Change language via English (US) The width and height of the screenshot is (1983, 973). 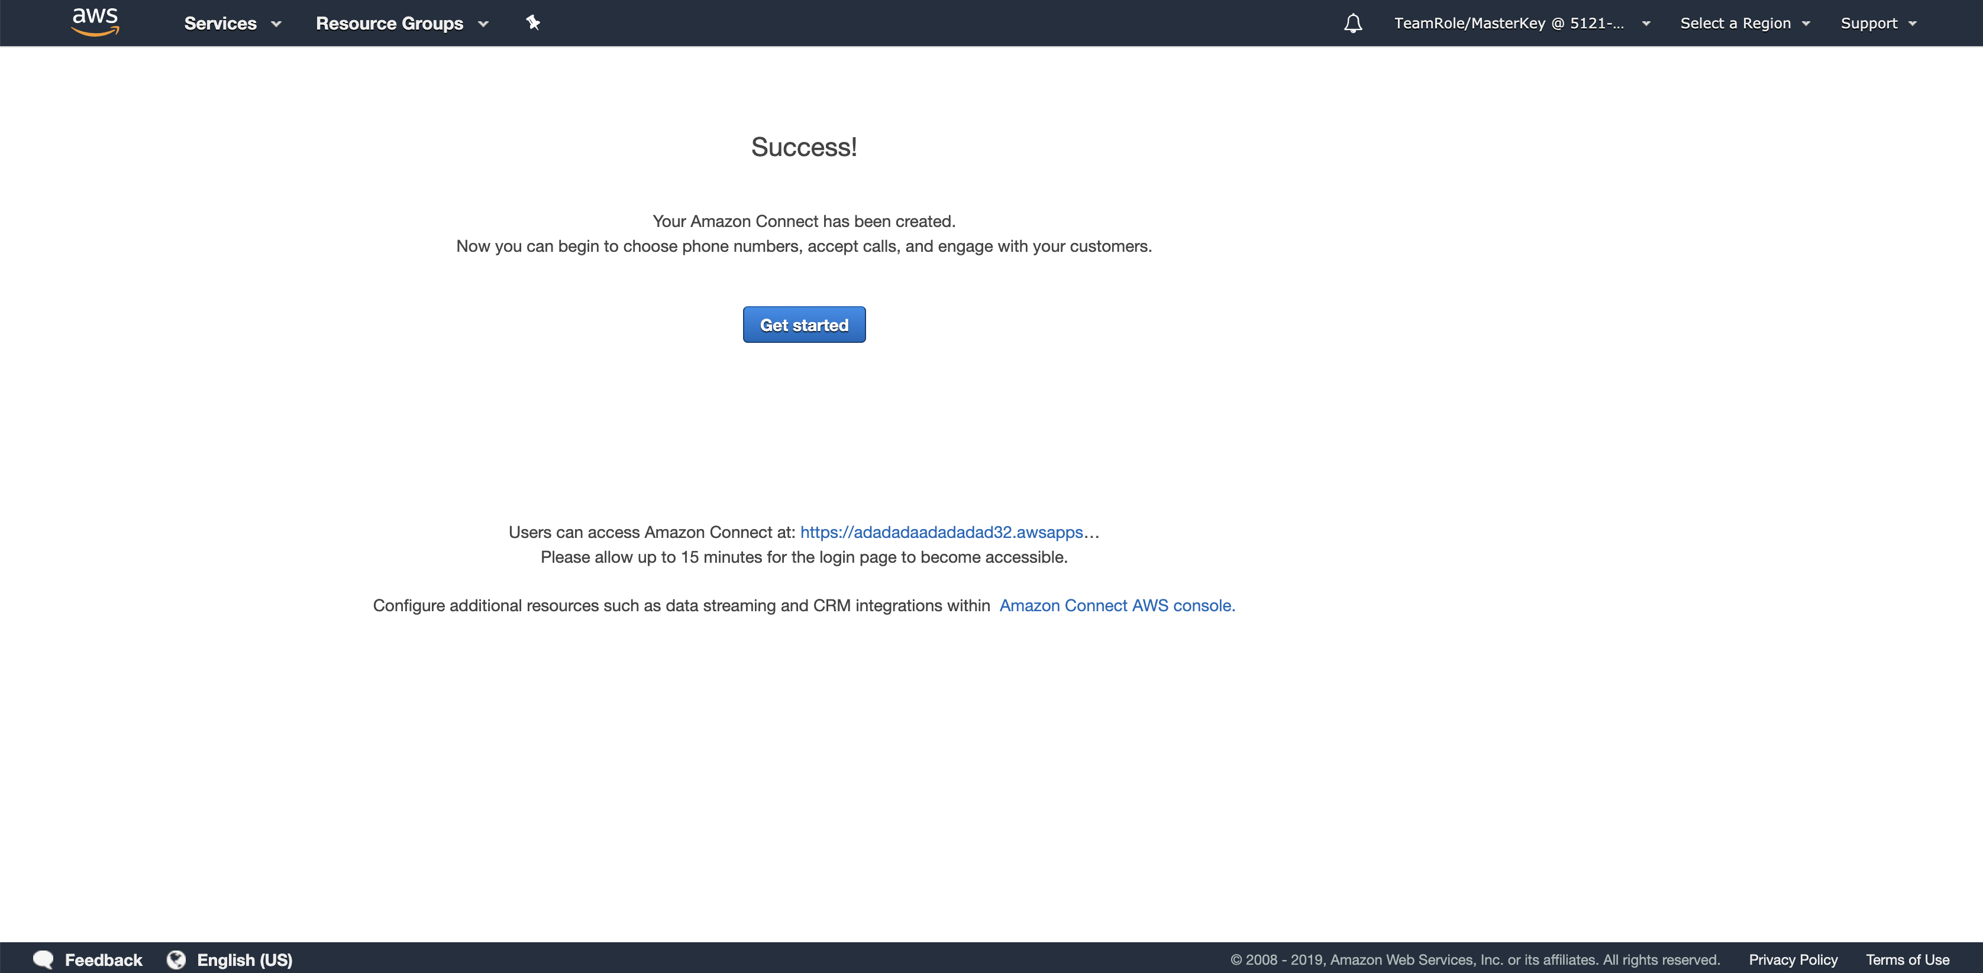point(244,959)
